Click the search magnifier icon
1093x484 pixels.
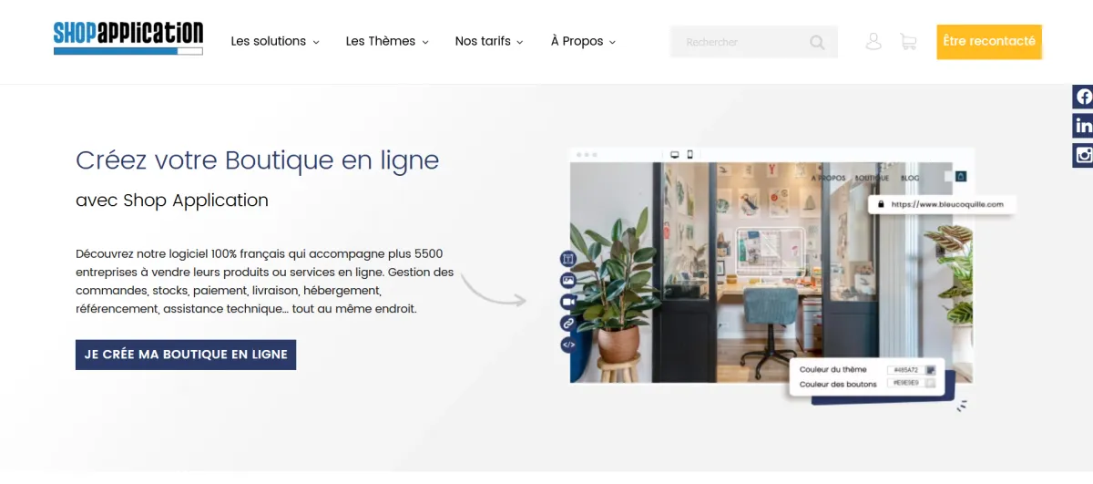(817, 42)
